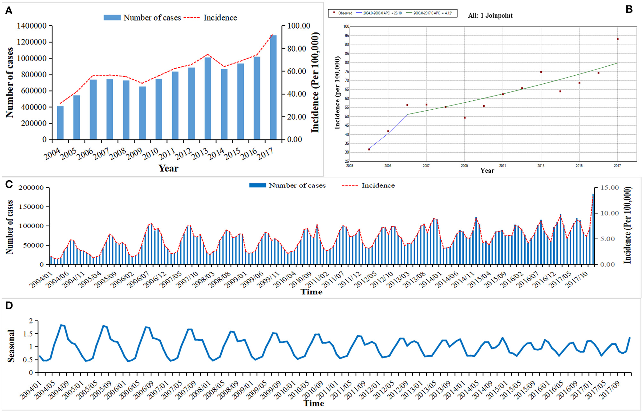Click the red Incidence legend line in panel C
The width and height of the screenshot is (644, 413).
pyautogui.click(x=350, y=185)
